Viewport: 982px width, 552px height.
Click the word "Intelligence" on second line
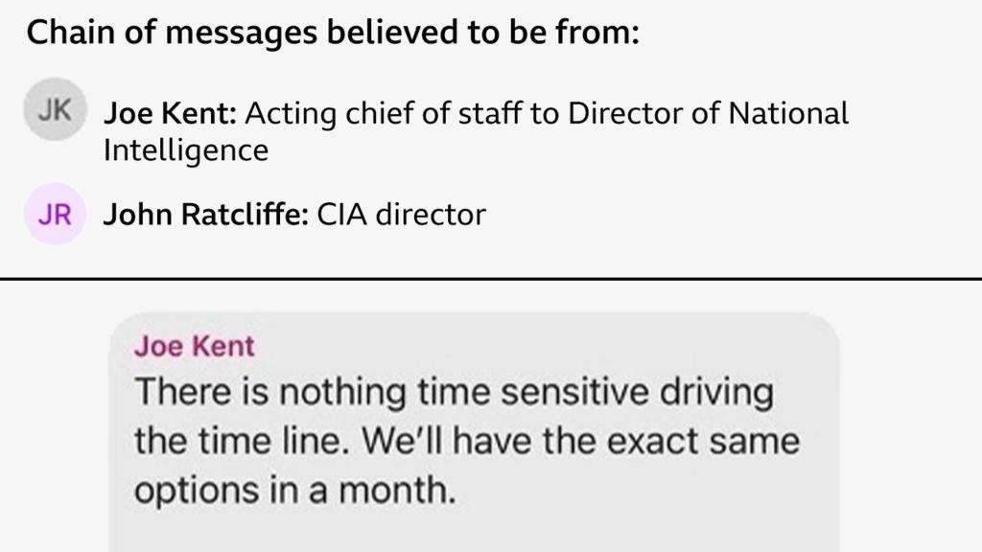click(x=185, y=149)
